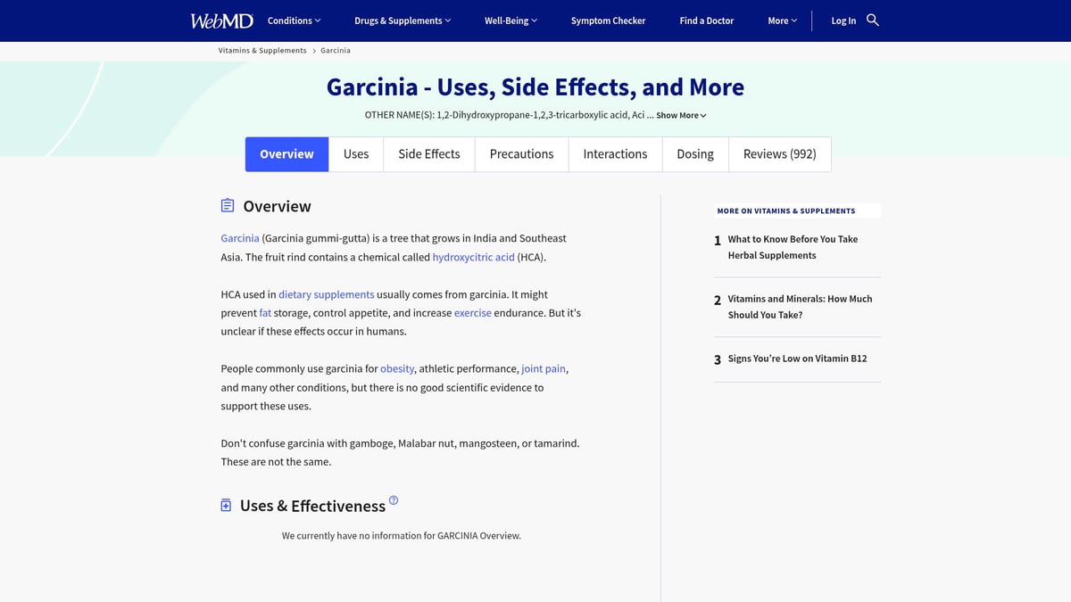Follow the hydroxycitric acid link
Viewport: 1071px width, 602px height.
[x=473, y=258]
